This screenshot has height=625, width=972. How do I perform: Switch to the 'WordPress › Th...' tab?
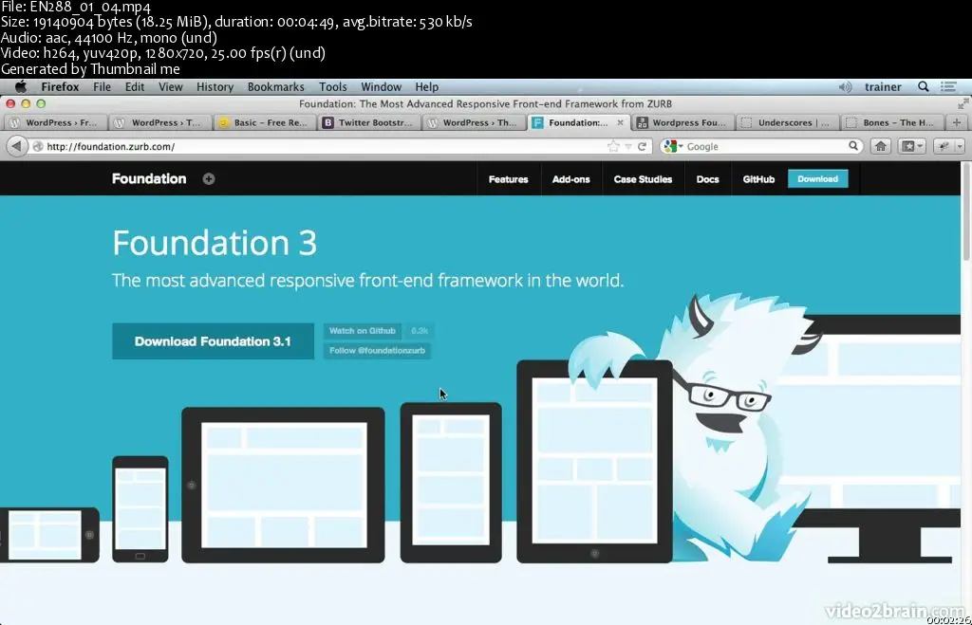click(475, 122)
